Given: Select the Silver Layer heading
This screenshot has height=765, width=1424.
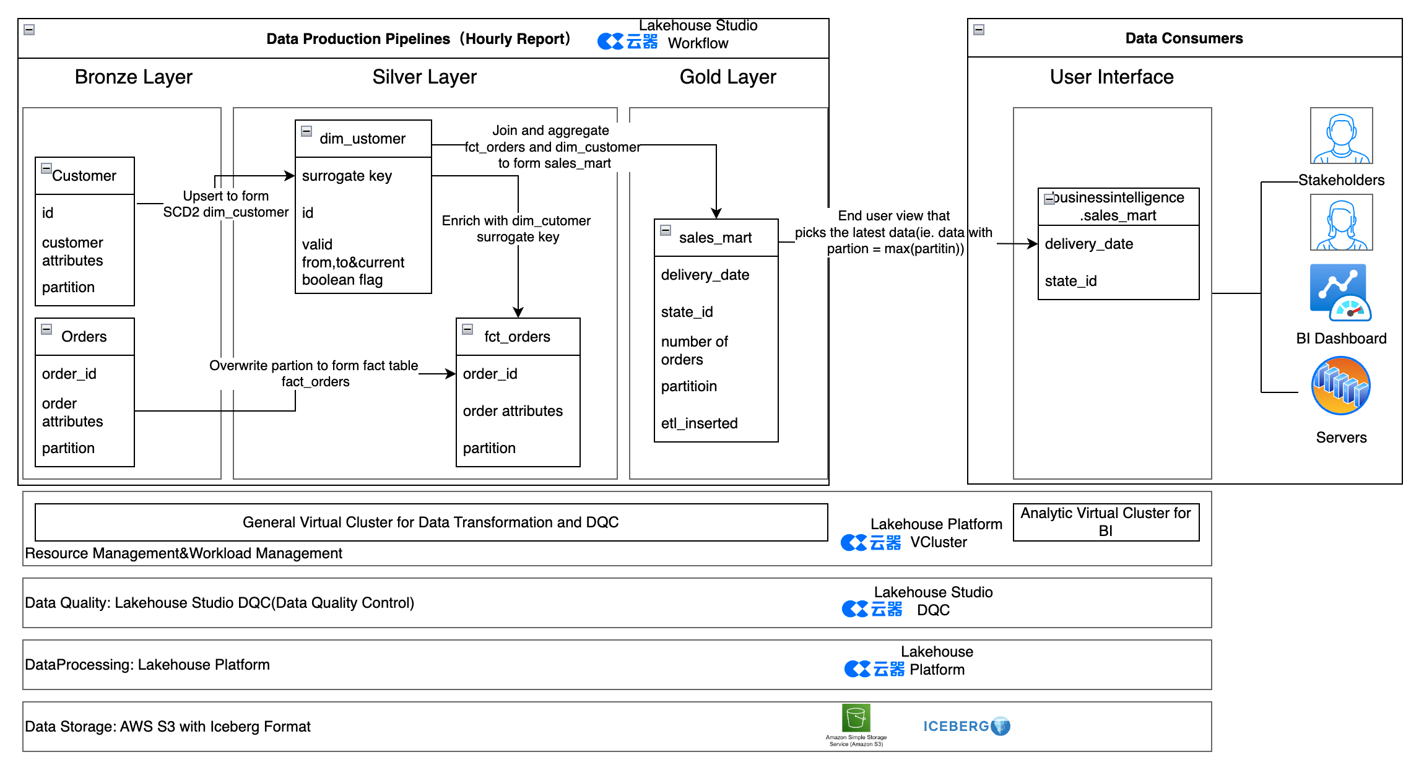Looking at the screenshot, I should [425, 77].
